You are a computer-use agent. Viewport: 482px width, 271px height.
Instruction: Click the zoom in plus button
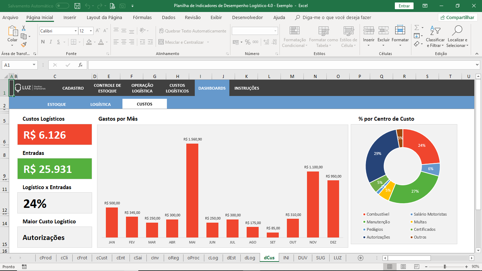pyautogui.click(x=466, y=267)
